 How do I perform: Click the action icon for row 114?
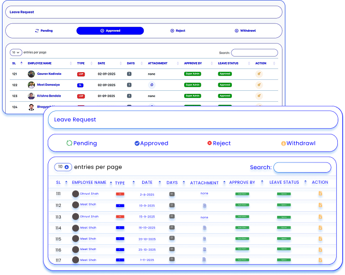tap(320, 227)
